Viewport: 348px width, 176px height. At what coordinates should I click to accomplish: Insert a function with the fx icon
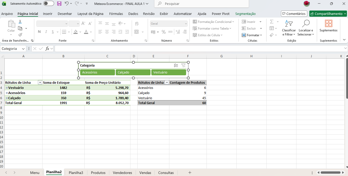[47, 49]
